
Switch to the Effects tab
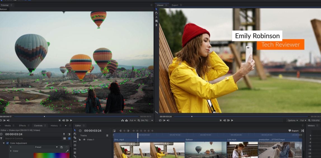[22, 126]
